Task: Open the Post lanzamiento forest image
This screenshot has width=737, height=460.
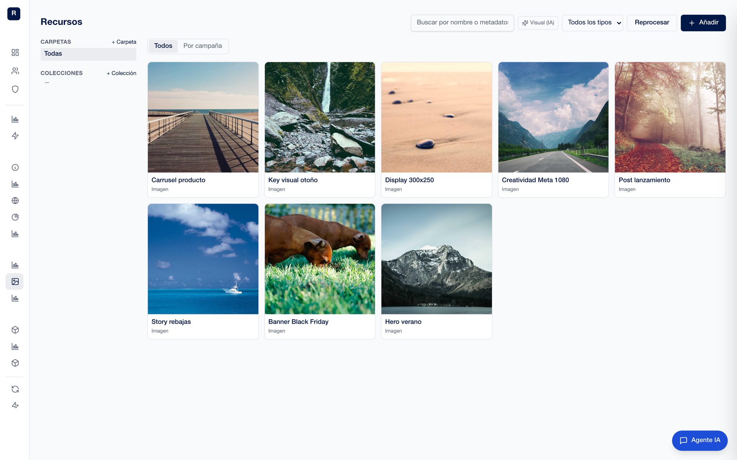Action: [670, 117]
